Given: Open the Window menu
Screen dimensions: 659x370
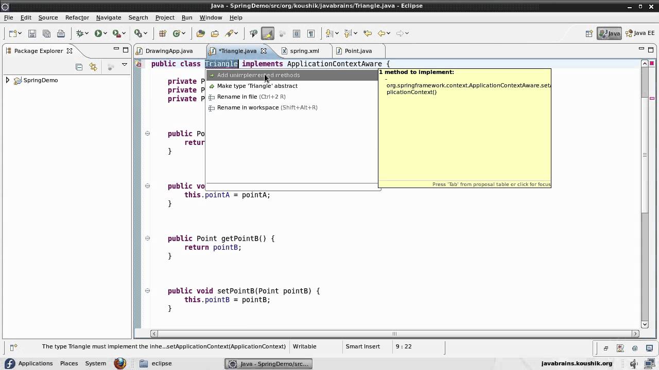Looking at the screenshot, I should (x=211, y=17).
